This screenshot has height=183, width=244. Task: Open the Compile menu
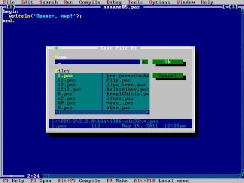pos(89,2)
